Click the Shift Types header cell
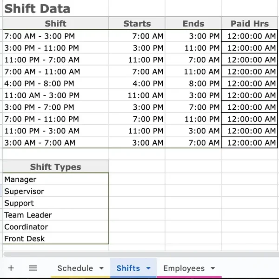Viewport: 279px width, 279px height. coord(55,167)
